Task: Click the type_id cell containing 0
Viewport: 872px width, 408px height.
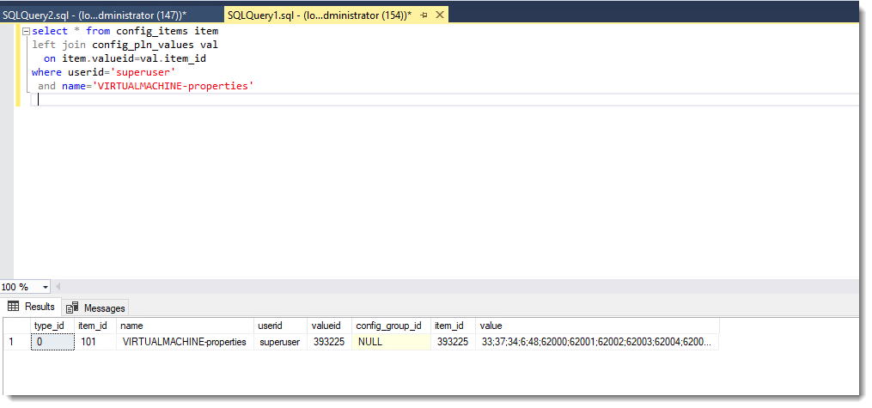Action: coord(52,342)
